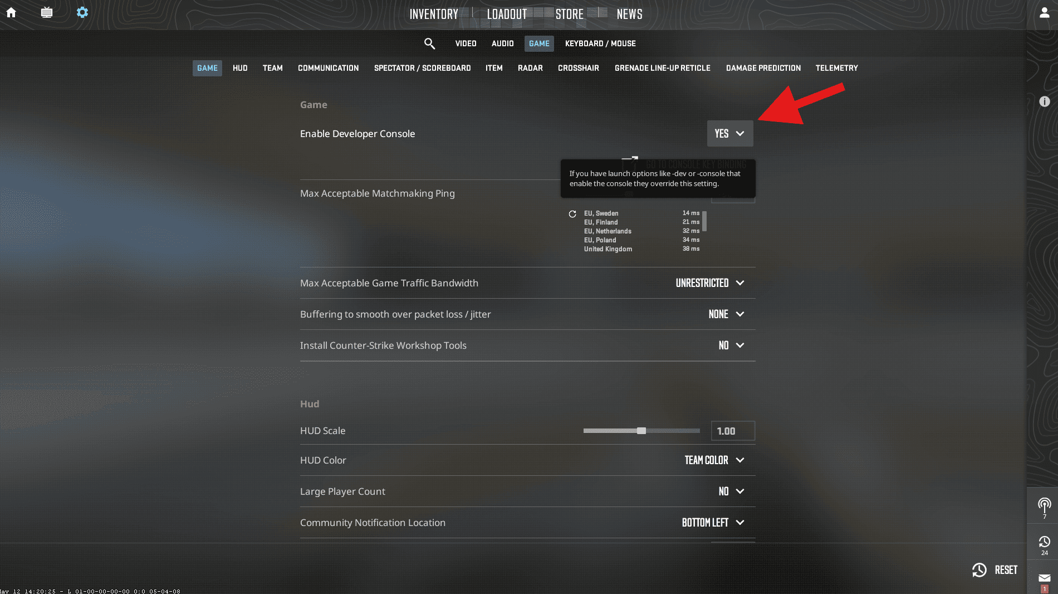Open the HUD Color TEAM COLOR dropdown
The width and height of the screenshot is (1058, 594).
point(714,460)
